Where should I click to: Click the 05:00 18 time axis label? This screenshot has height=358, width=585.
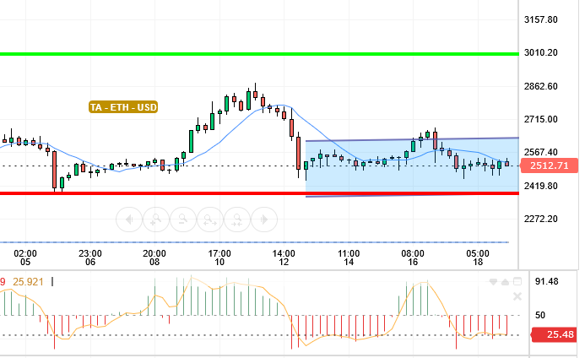point(478,258)
